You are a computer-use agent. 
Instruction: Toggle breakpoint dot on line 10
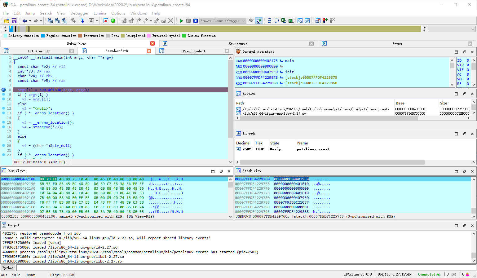point(4,99)
